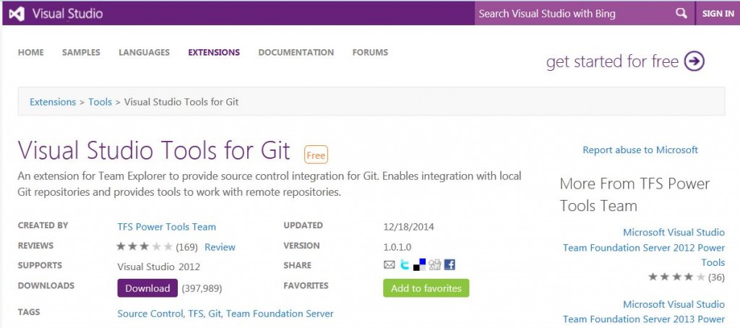Image resolution: width=740 pixels, height=328 pixels.
Task: Click the Visual Studio Tools for Git breadcrumb text
Action: tap(181, 101)
